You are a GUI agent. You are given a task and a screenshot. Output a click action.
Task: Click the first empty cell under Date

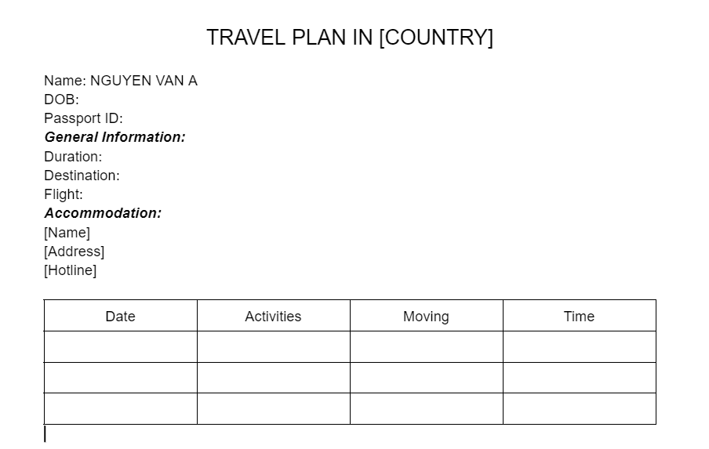click(120, 346)
